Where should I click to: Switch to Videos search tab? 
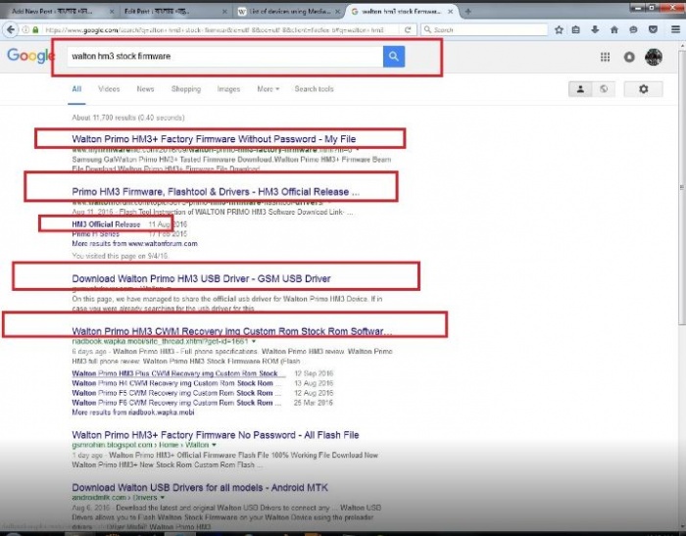coord(109,89)
